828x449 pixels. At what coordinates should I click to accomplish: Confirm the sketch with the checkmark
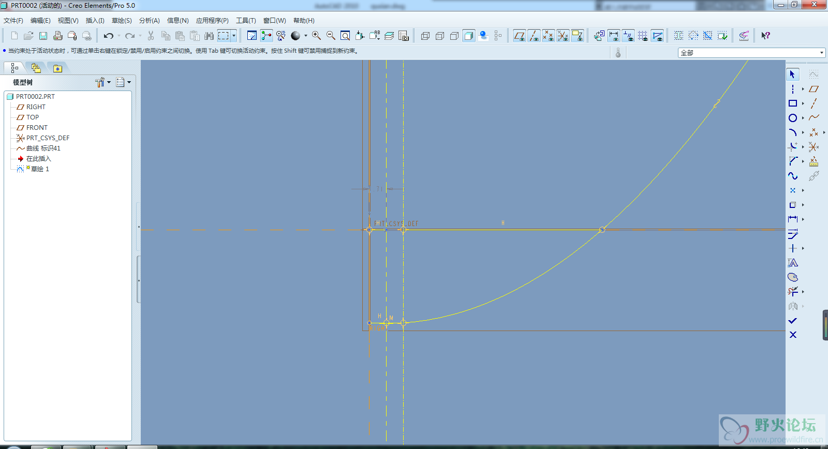[793, 321]
